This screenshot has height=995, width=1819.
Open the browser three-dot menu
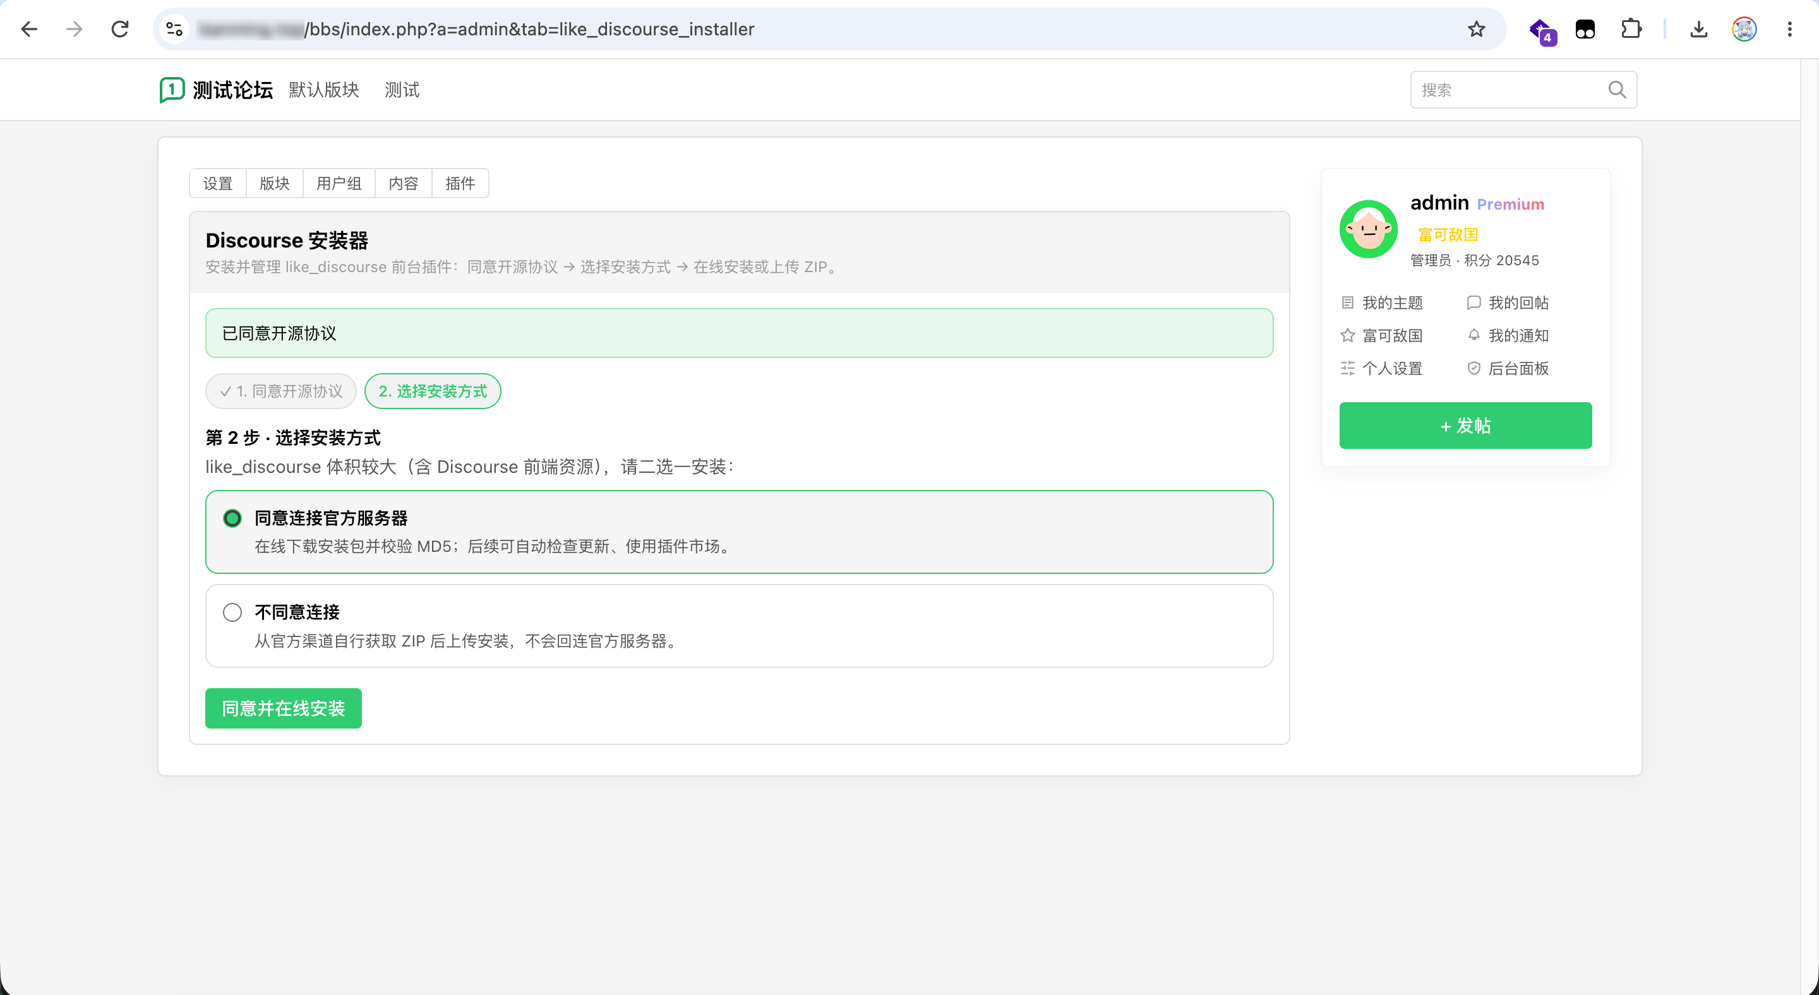point(1789,29)
